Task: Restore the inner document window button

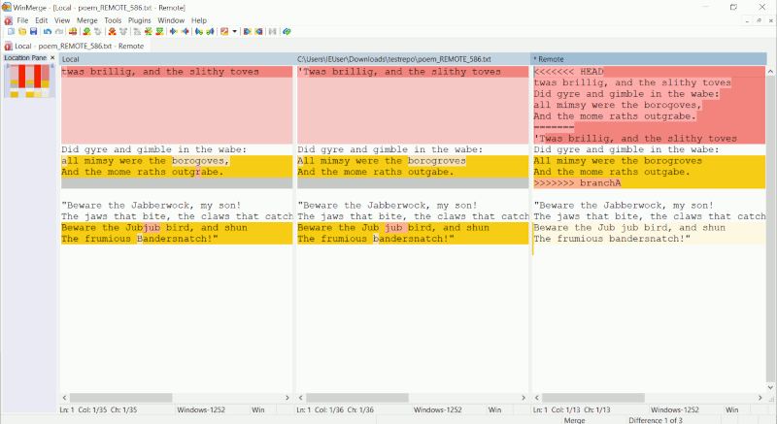Action: coord(759,20)
